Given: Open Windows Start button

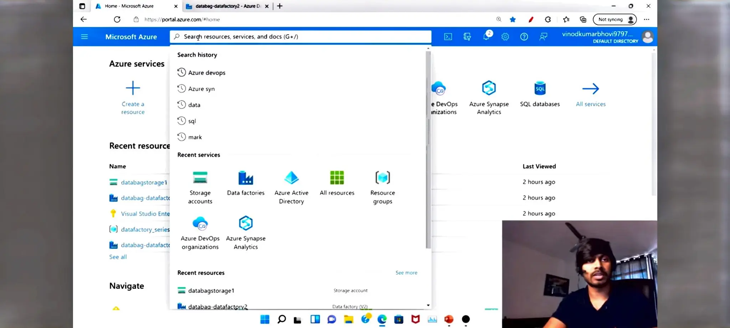Looking at the screenshot, I should 265,319.
